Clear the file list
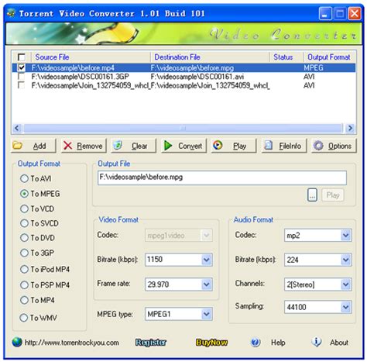 click(x=133, y=146)
